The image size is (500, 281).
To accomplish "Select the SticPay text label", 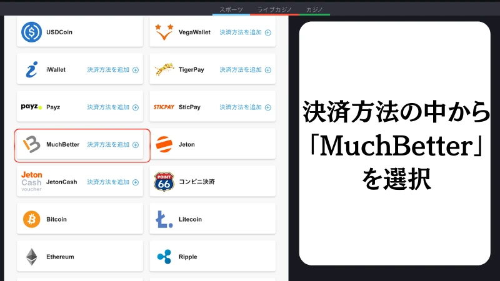I will point(190,107).
